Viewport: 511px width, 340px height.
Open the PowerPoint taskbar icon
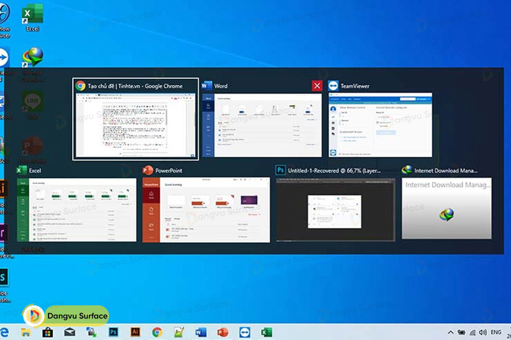pos(222,332)
